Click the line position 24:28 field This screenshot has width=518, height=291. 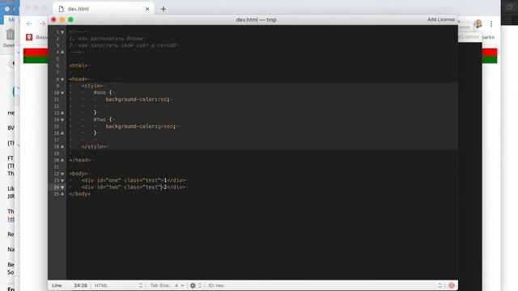tap(81, 285)
